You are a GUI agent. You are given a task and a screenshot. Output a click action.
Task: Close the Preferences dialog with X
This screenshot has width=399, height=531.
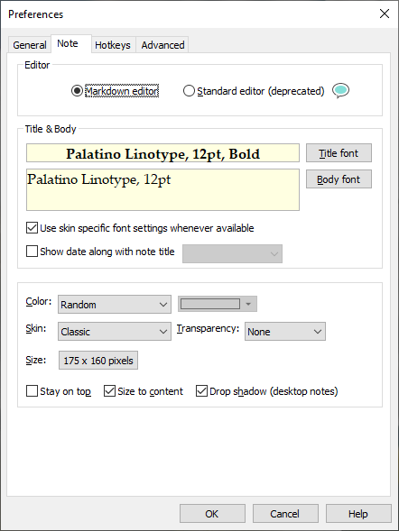coord(385,14)
